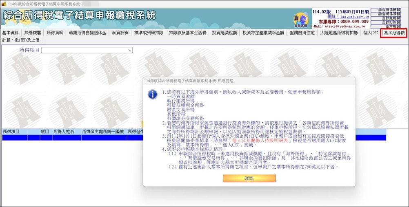Switch to 扣除額及基本生活費 tab
This screenshot has height=207, width=409.
(187, 33)
